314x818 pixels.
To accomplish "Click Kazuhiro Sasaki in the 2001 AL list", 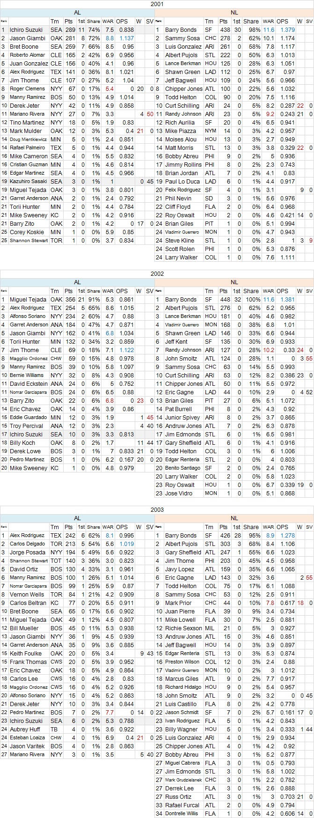I will (x=29, y=181).
